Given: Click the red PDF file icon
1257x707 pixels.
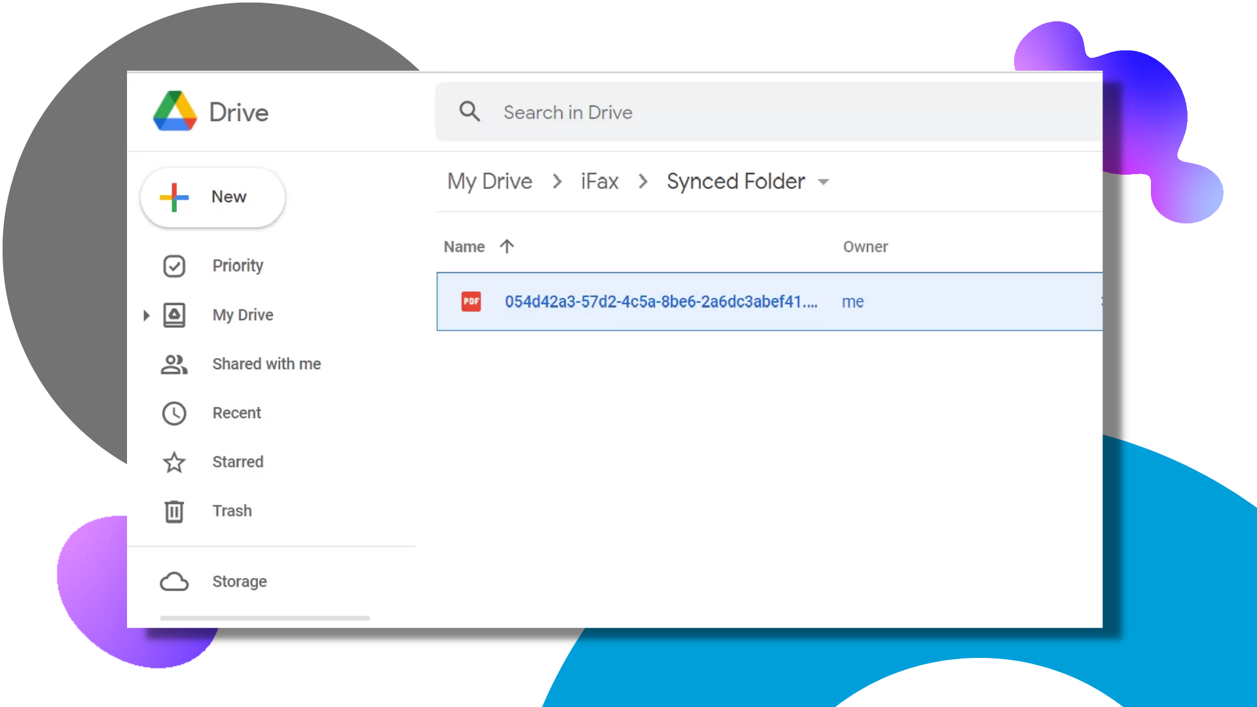Looking at the screenshot, I should pyautogui.click(x=471, y=302).
